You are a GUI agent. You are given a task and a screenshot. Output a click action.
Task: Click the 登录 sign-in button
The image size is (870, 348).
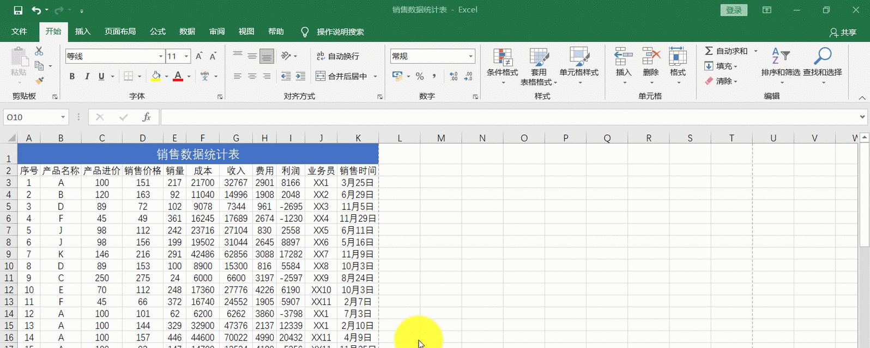pyautogui.click(x=734, y=10)
